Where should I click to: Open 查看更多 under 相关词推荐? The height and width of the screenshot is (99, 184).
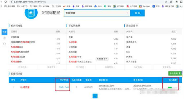coord(52,67)
